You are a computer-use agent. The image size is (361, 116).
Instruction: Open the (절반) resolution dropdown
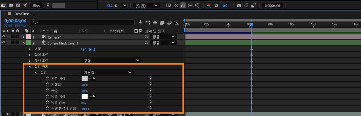click(x=147, y=5)
